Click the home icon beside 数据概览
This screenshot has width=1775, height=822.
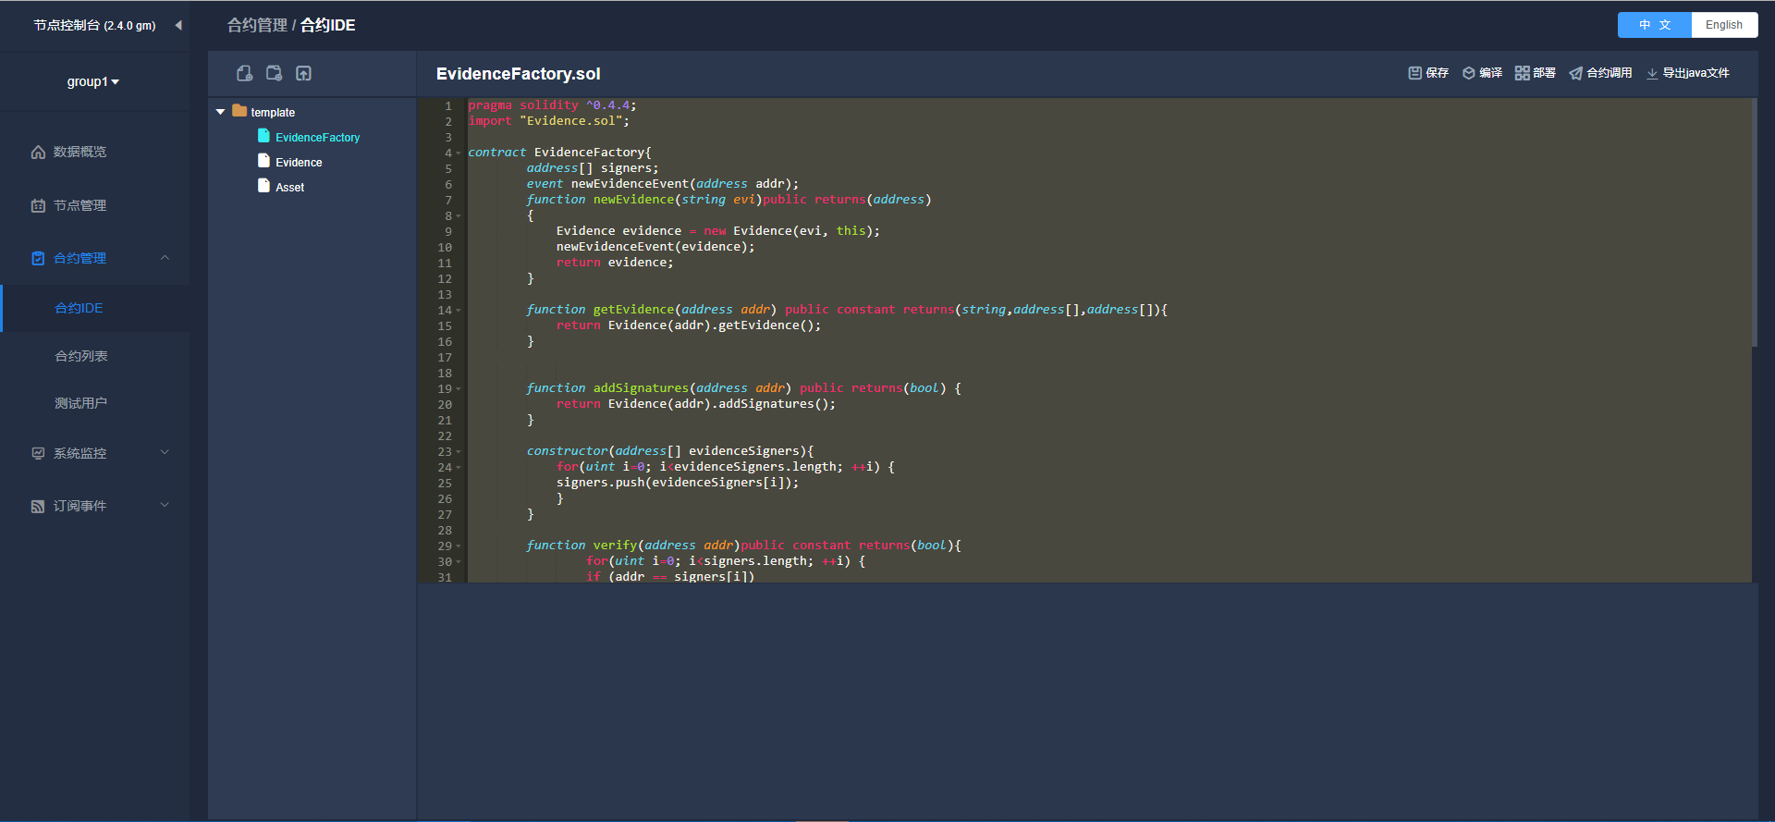point(38,152)
